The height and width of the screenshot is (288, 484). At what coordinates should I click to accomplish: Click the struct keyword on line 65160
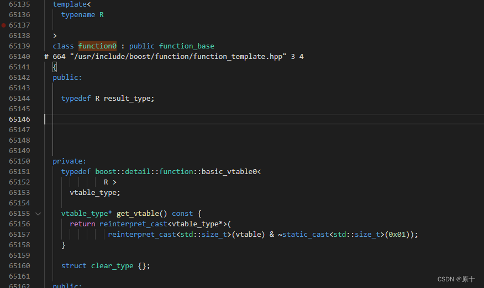tap(74, 266)
